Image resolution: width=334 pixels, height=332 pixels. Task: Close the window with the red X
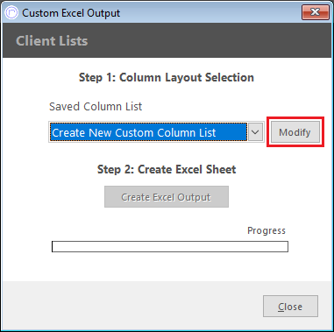[316, 12]
